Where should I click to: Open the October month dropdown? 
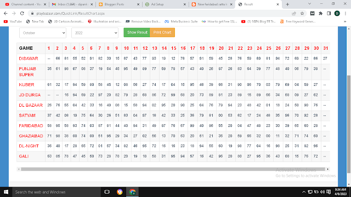click(43, 33)
